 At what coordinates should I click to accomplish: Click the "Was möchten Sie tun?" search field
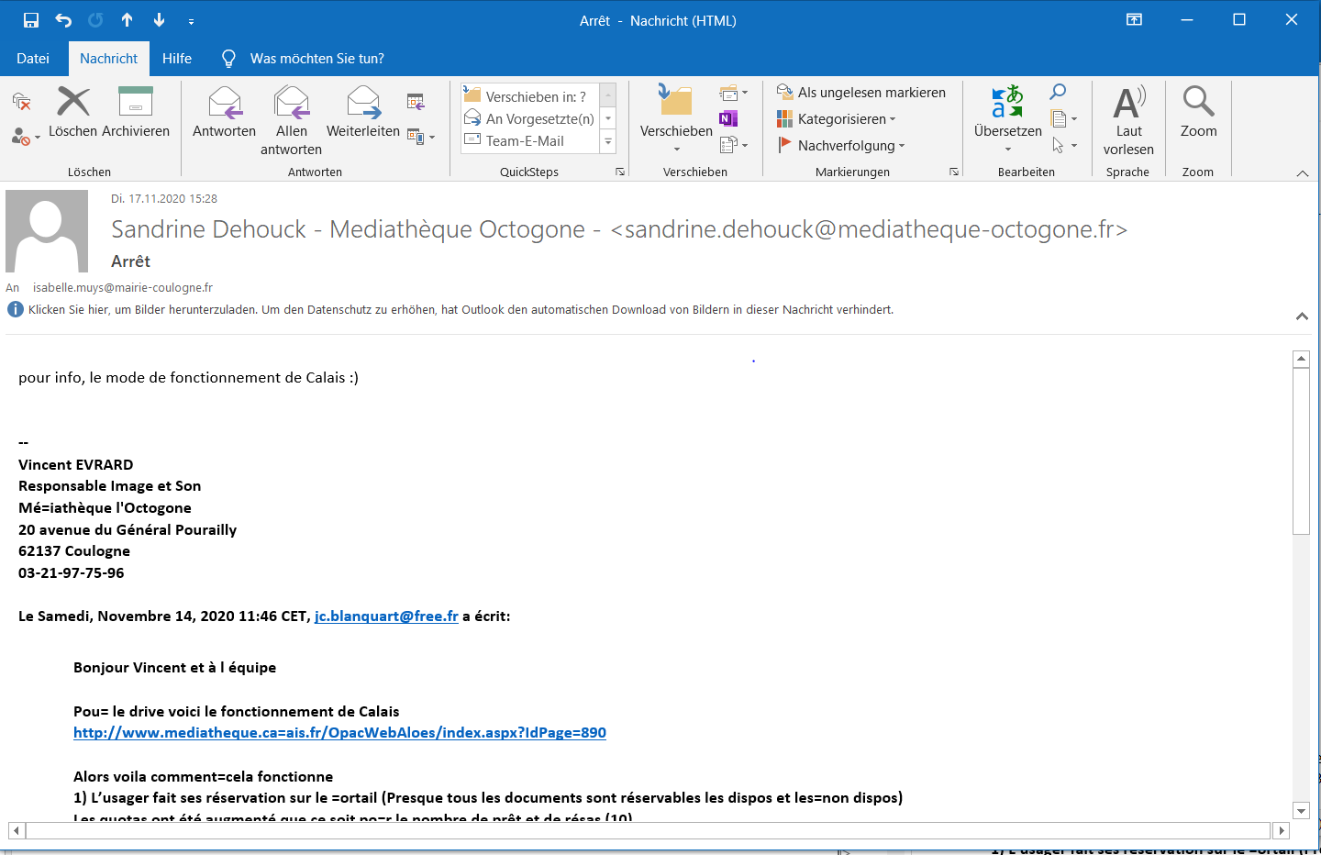316,59
